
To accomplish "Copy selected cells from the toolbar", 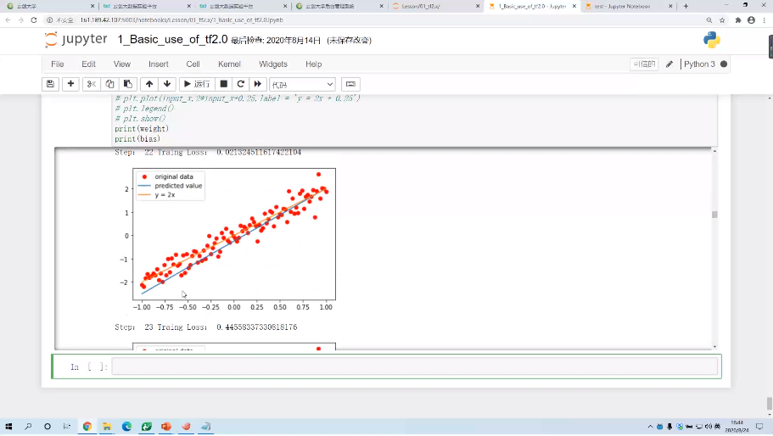I will (x=109, y=84).
